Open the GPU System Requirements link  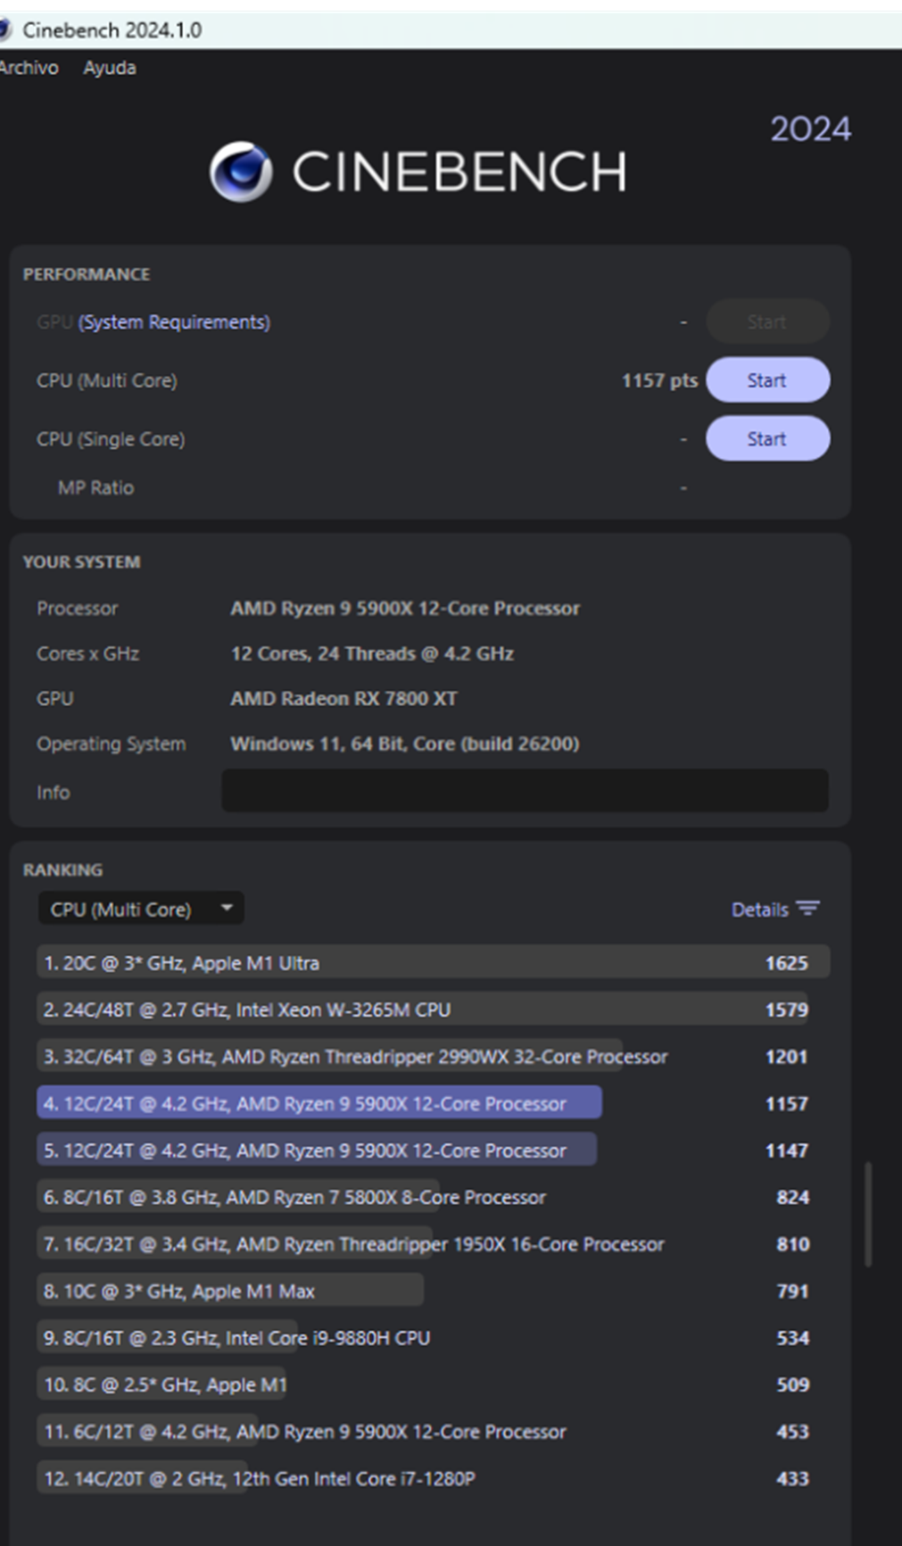point(174,322)
